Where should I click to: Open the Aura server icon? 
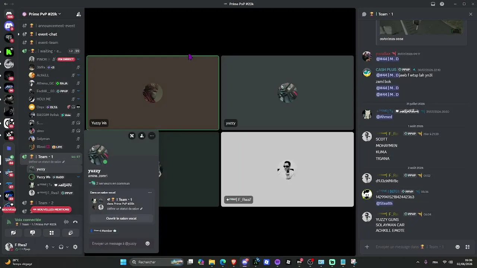coord(9,64)
